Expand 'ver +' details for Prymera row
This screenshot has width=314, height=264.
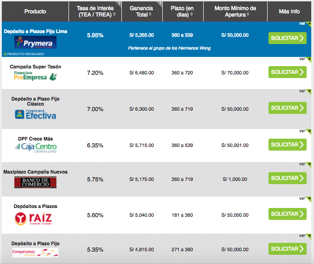coord(305,24)
